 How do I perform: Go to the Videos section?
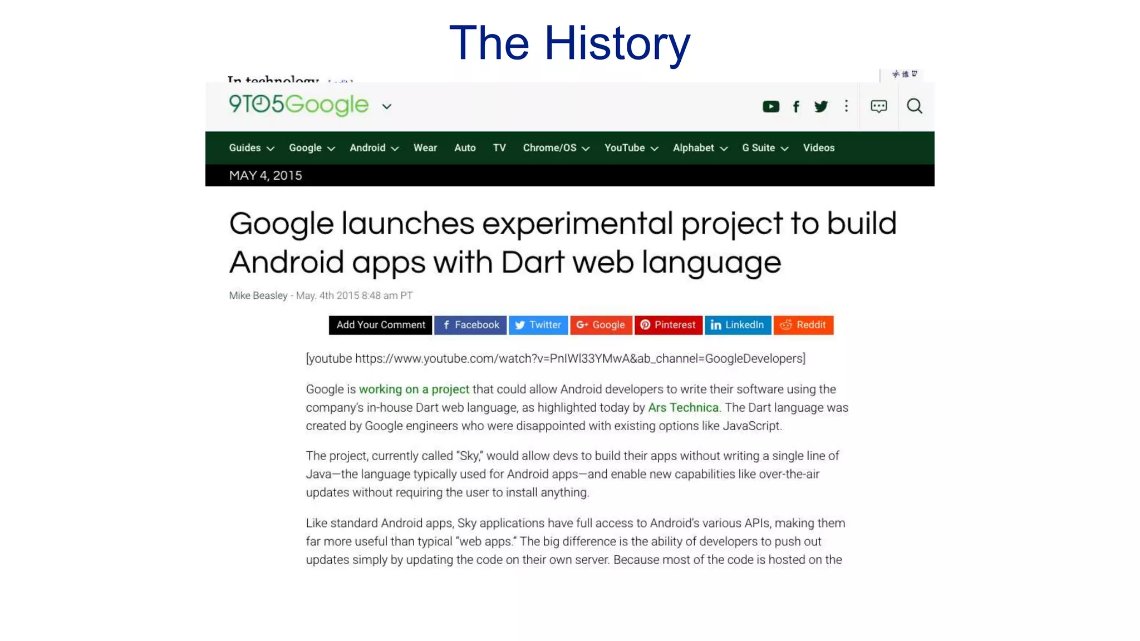pyautogui.click(x=818, y=148)
